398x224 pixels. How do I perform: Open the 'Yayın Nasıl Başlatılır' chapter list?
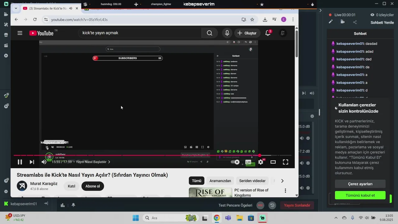93,162
